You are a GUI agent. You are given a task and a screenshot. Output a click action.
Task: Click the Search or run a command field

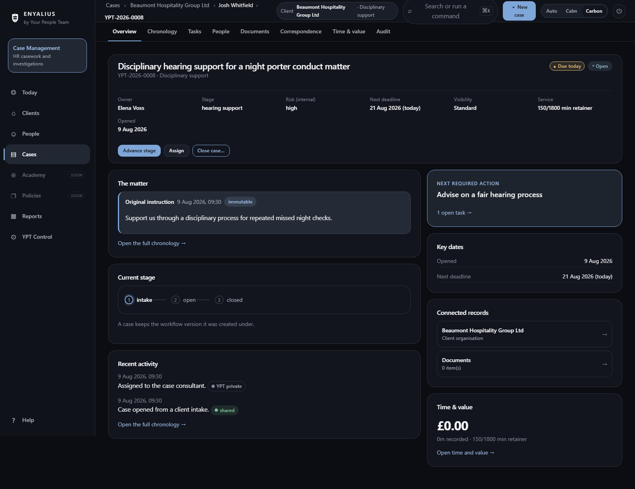(x=450, y=11)
